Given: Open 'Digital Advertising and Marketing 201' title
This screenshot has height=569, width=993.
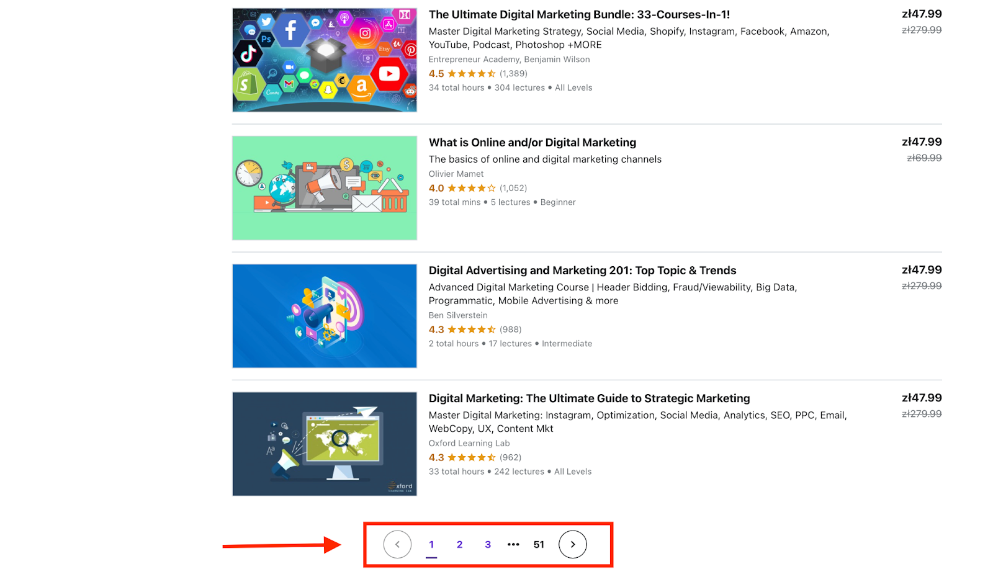Looking at the screenshot, I should coord(582,270).
